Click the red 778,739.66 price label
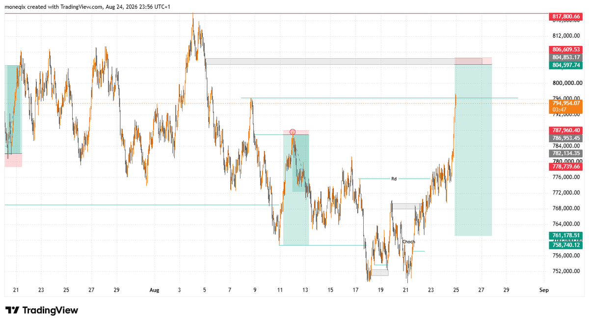Image resolution: width=589 pixels, height=324 pixels. point(566,167)
